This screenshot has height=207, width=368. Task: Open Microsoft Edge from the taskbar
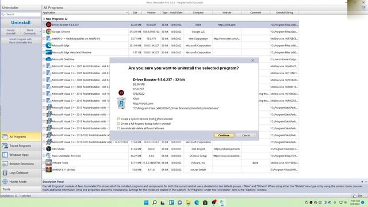(197, 202)
